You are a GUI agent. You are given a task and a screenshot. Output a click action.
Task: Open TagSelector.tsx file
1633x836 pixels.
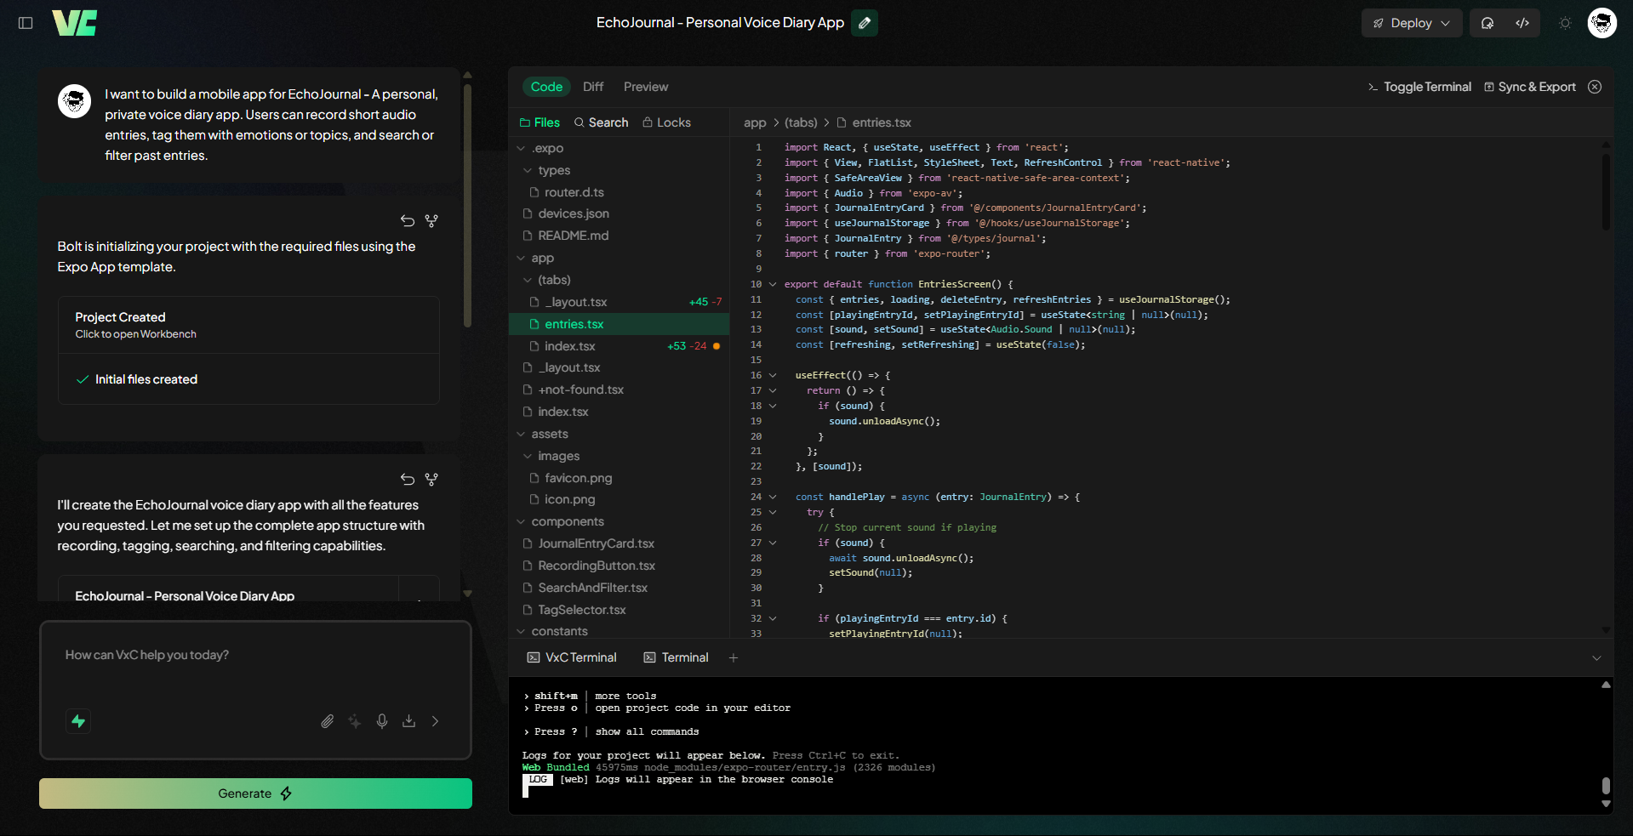coord(619,610)
